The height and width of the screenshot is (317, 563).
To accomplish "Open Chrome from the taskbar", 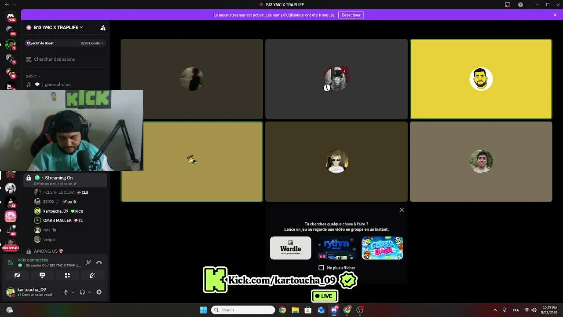I will click(282, 310).
